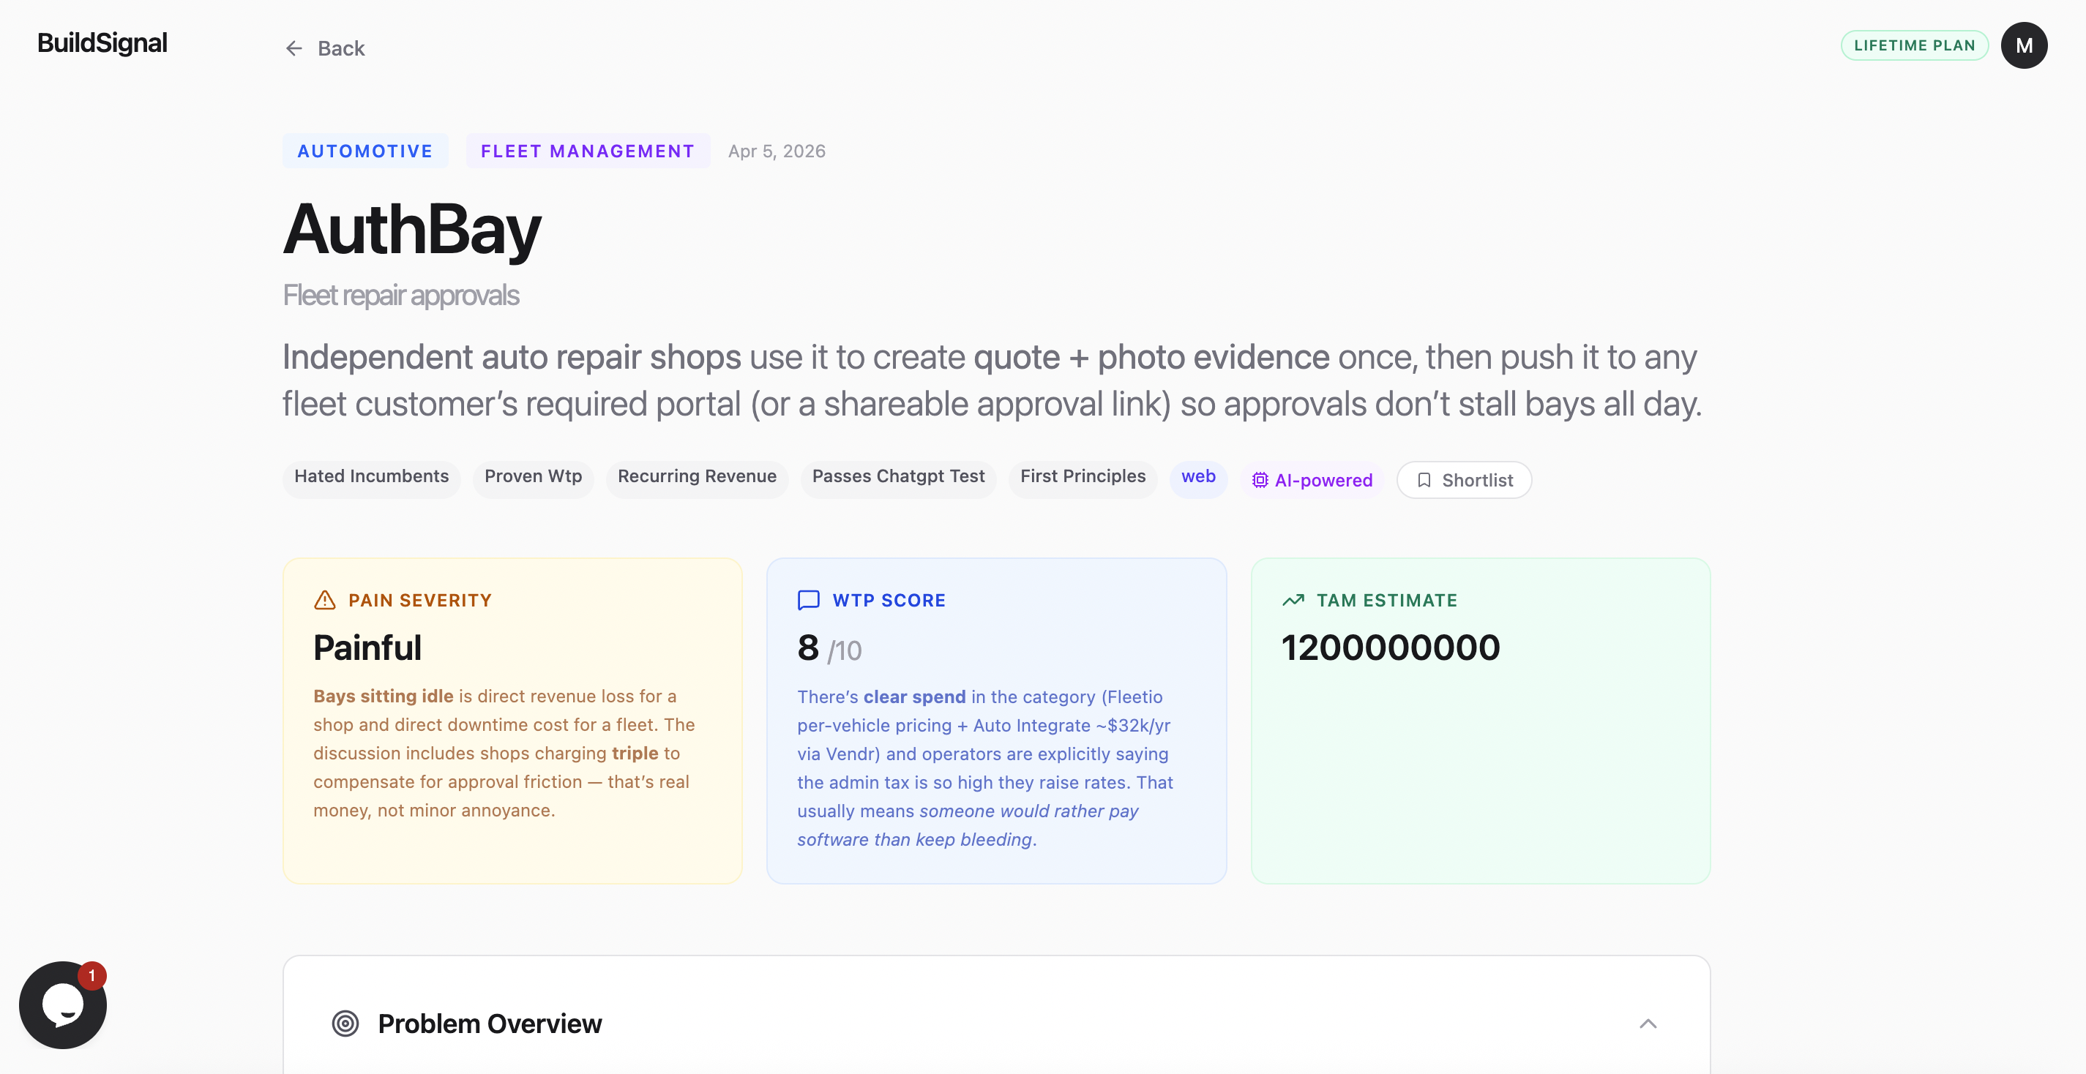Click the Problem Overview target icon
The height and width of the screenshot is (1074, 2086).
pos(345,1024)
